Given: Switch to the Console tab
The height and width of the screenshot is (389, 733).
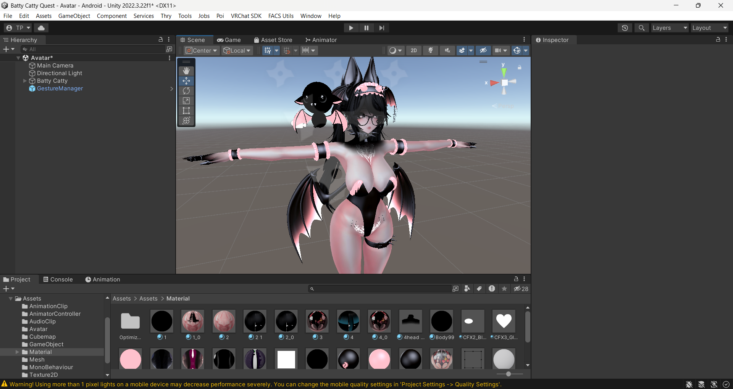Looking at the screenshot, I should (58, 280).
